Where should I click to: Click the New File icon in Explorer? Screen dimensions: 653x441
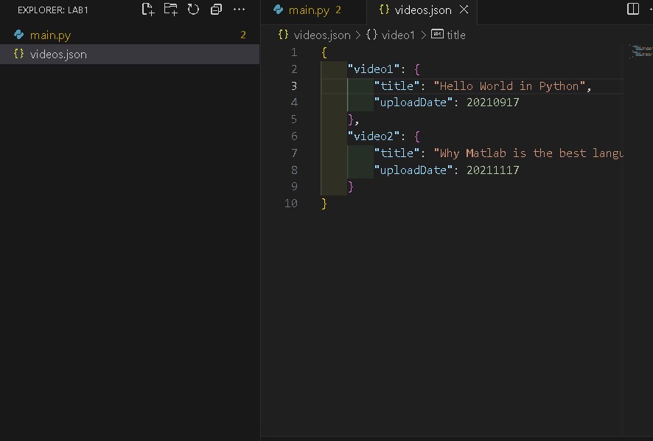pos(148,10)
